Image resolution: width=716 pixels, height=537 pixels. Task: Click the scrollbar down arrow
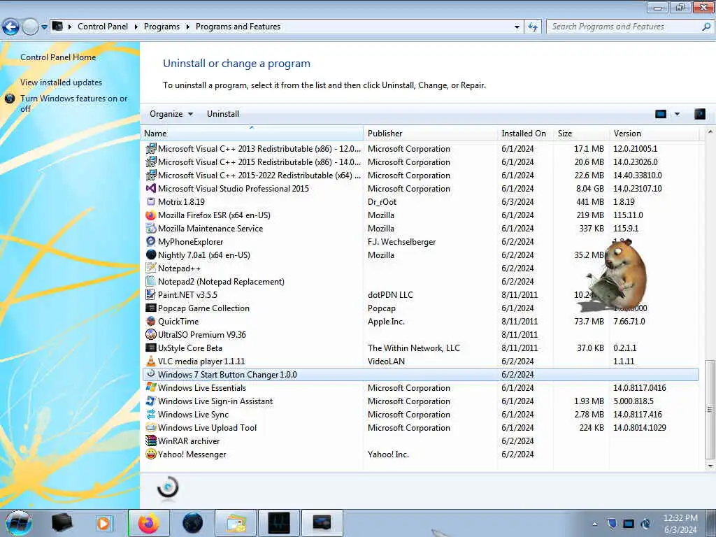(710, 466)
